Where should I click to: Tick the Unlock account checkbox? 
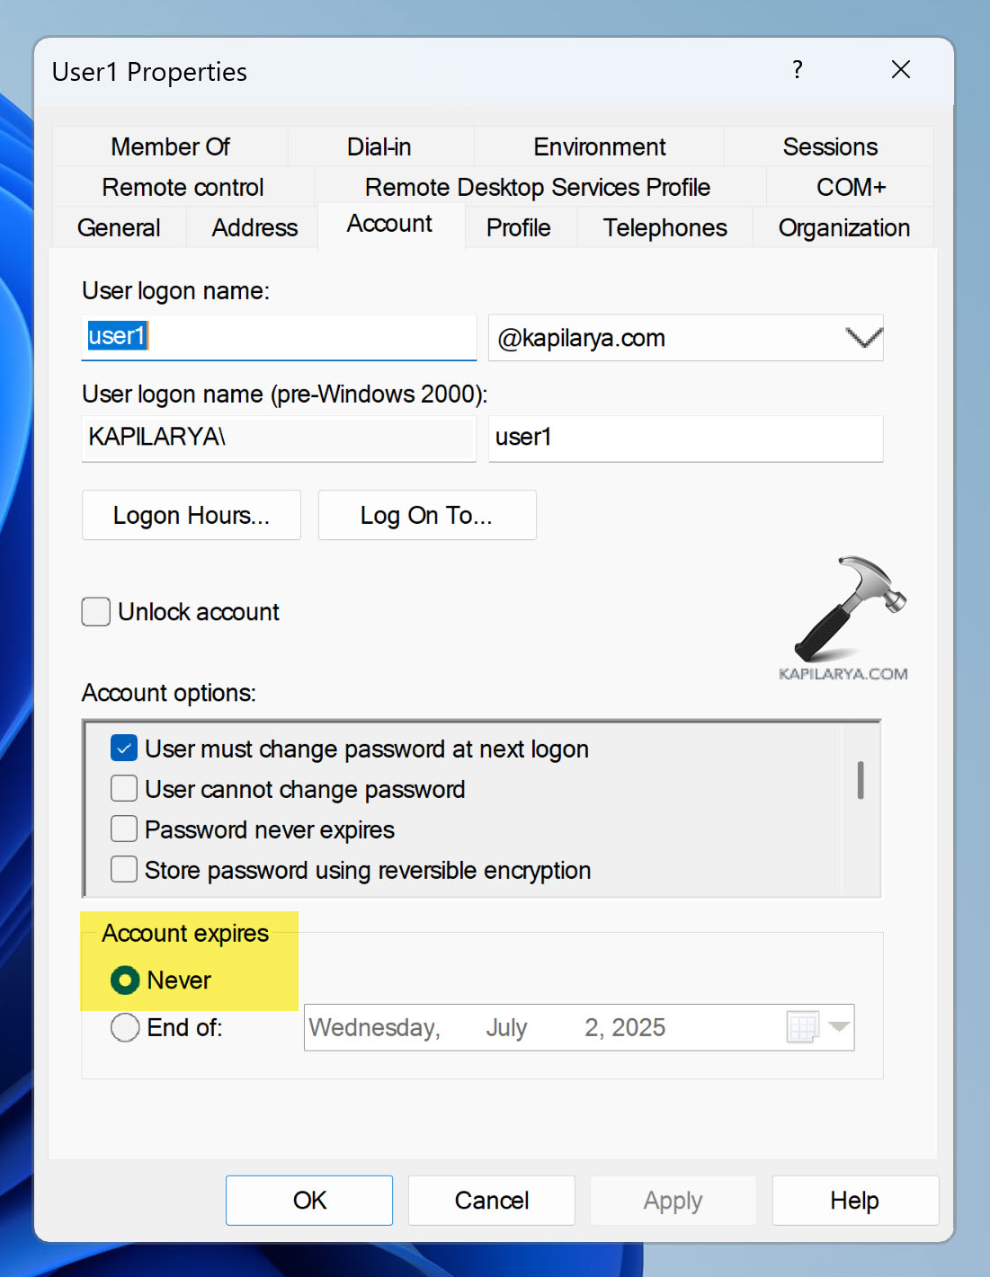coord(96,612)
